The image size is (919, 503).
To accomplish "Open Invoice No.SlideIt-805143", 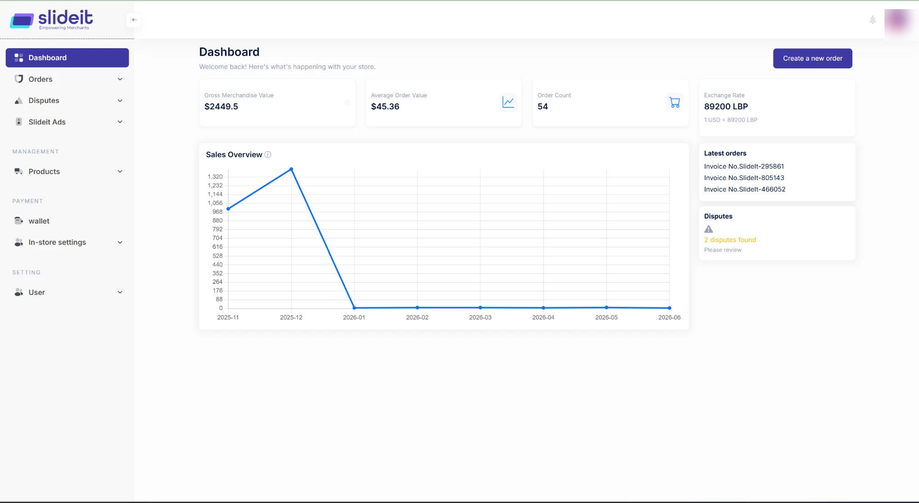I will (x=744, y=178).
